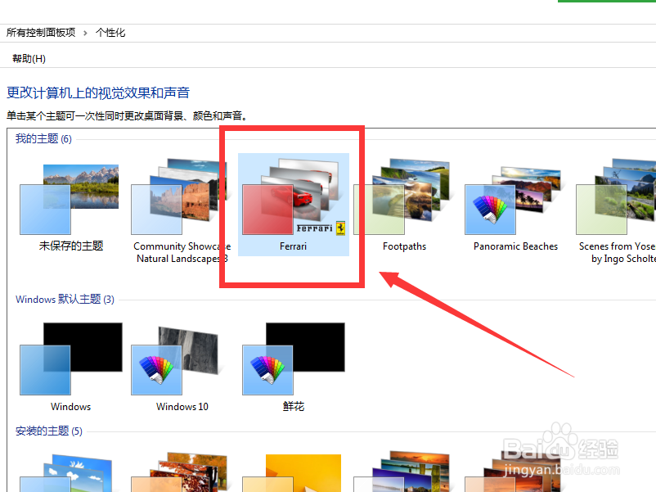
Task: Open the 帮助(H) menu
Action: click(29, 59)
